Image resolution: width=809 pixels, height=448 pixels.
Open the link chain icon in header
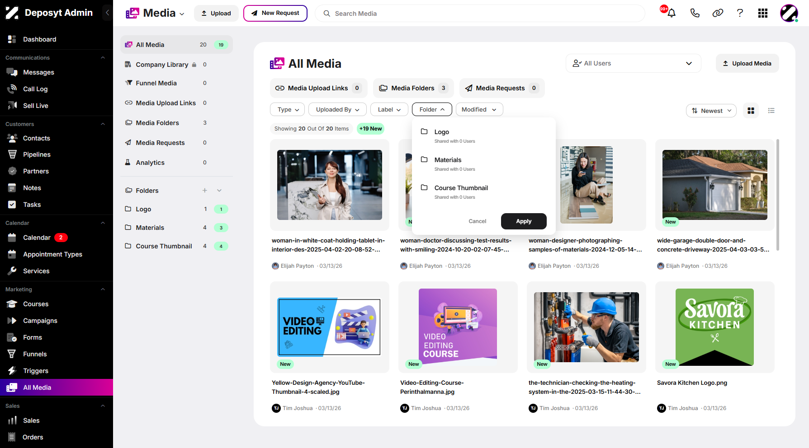(718, 13)
